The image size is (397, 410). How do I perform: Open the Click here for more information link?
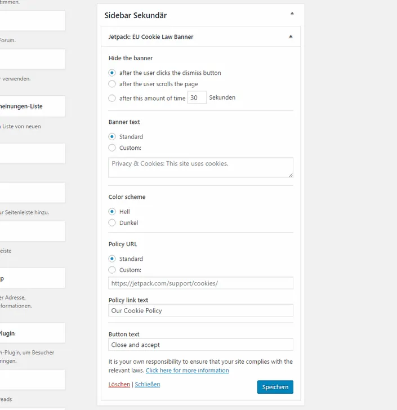[x=188, y=370]
